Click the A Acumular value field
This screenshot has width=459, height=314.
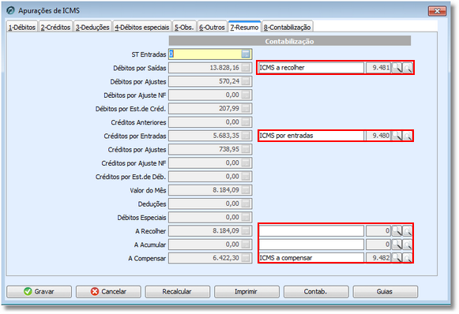(210, 245)
